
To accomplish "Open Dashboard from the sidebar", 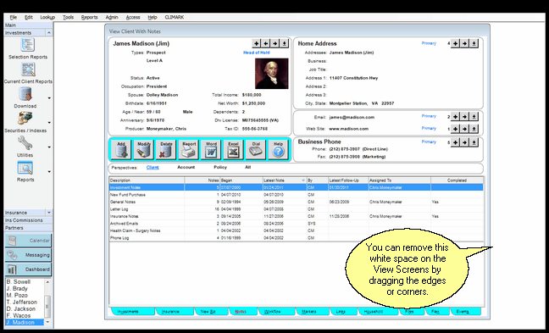I will (28, 269).
